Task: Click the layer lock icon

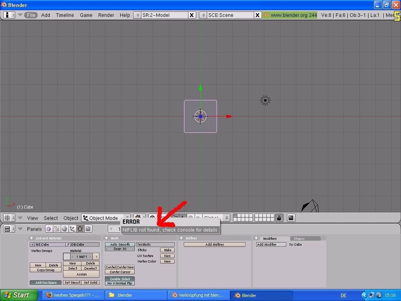Action: point(279,218)
